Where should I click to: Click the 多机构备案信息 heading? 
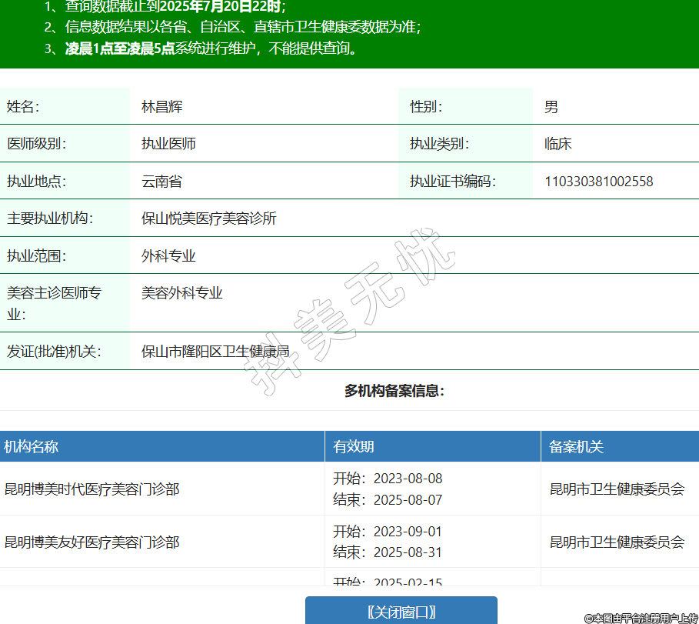click(394, 391)
